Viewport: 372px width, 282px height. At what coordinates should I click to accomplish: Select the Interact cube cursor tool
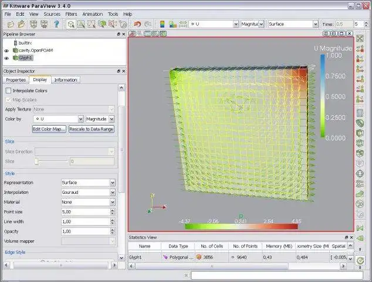click(70, 24)
